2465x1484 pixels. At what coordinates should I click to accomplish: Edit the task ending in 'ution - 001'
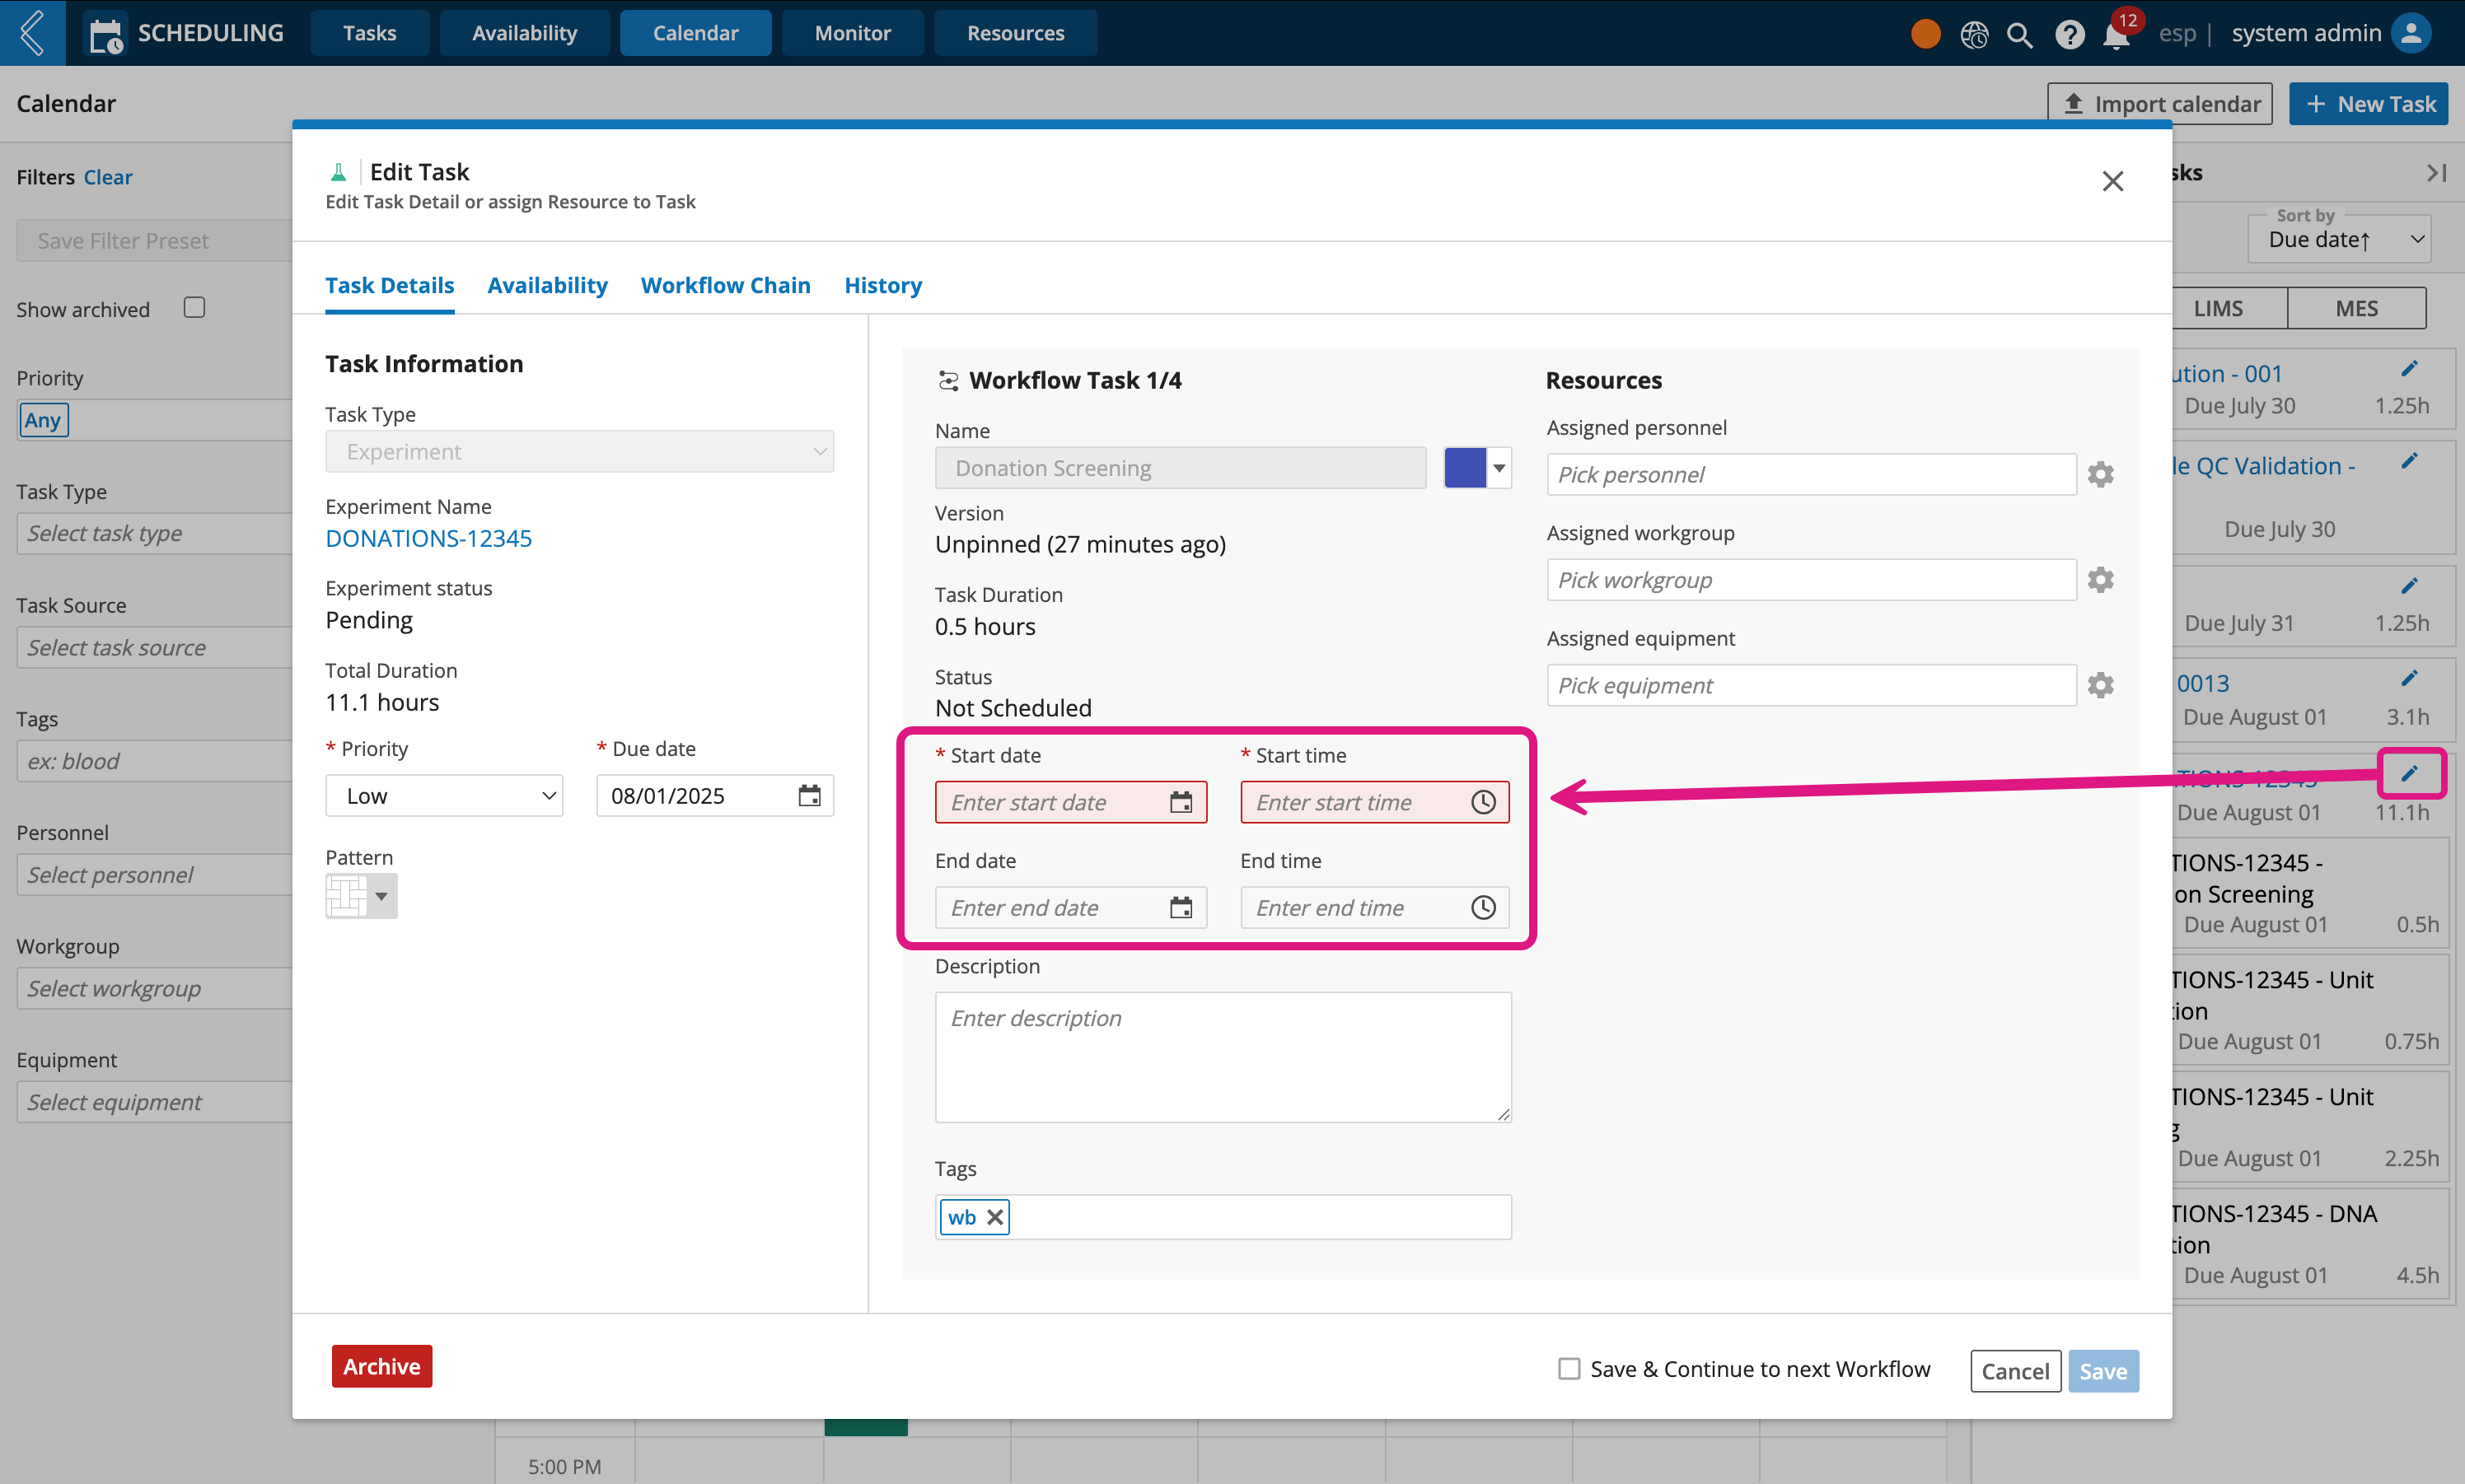tap(2409, 369)
